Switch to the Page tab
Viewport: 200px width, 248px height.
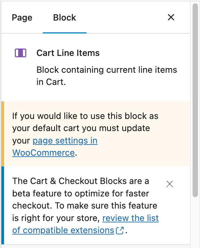[22, 18]
